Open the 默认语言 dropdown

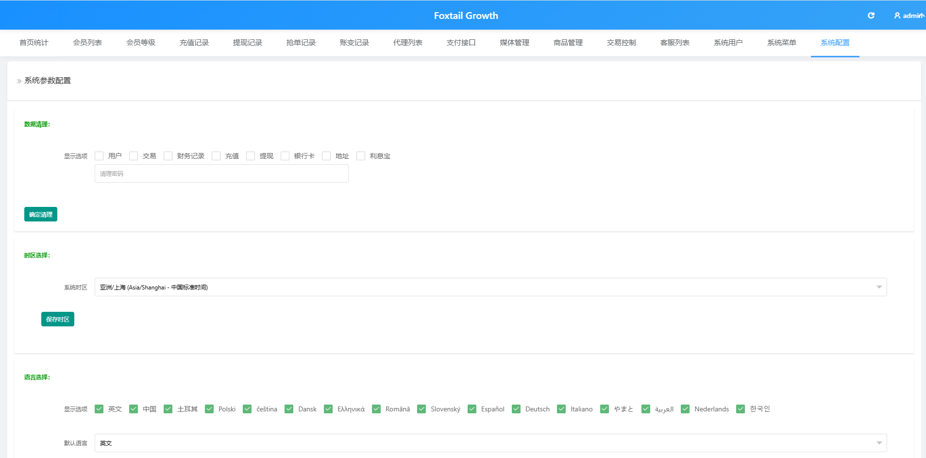490,443
